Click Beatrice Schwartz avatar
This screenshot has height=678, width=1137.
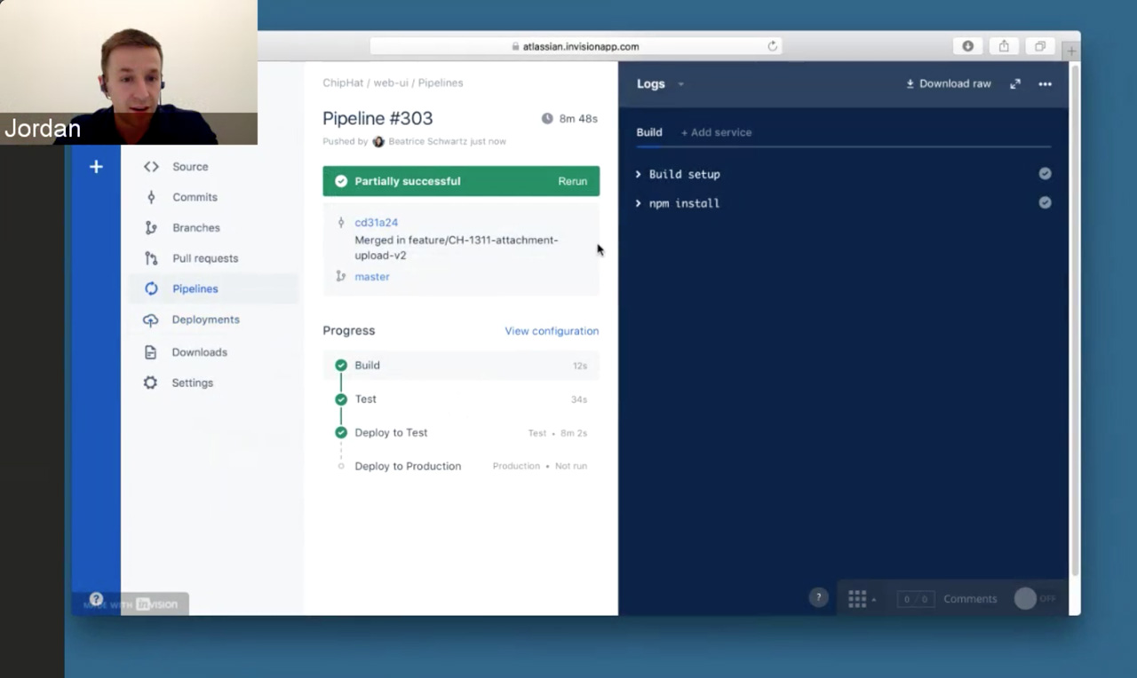coord(378,141)
